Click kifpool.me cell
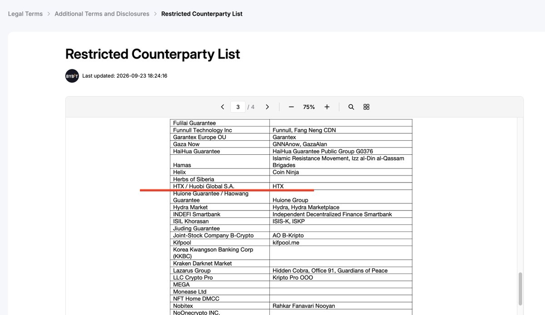Viewport: 545px width, 315px height. click(341, 242)
